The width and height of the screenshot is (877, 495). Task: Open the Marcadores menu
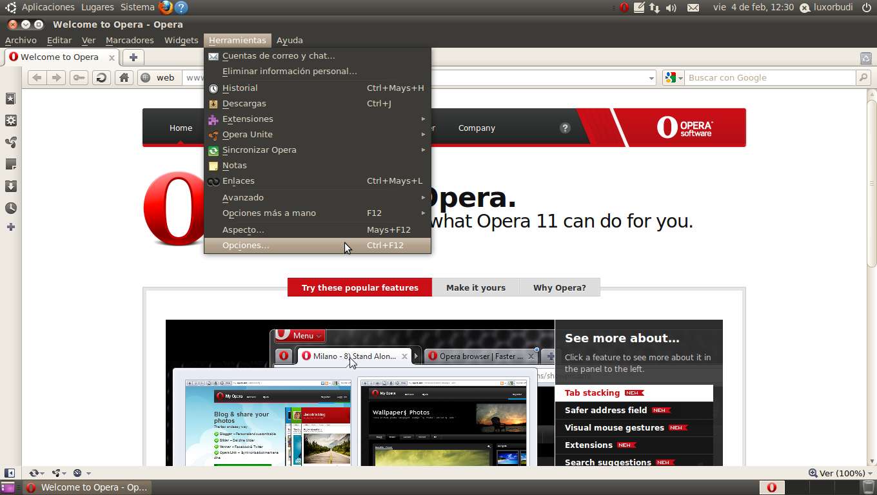[x=130, y=40]
